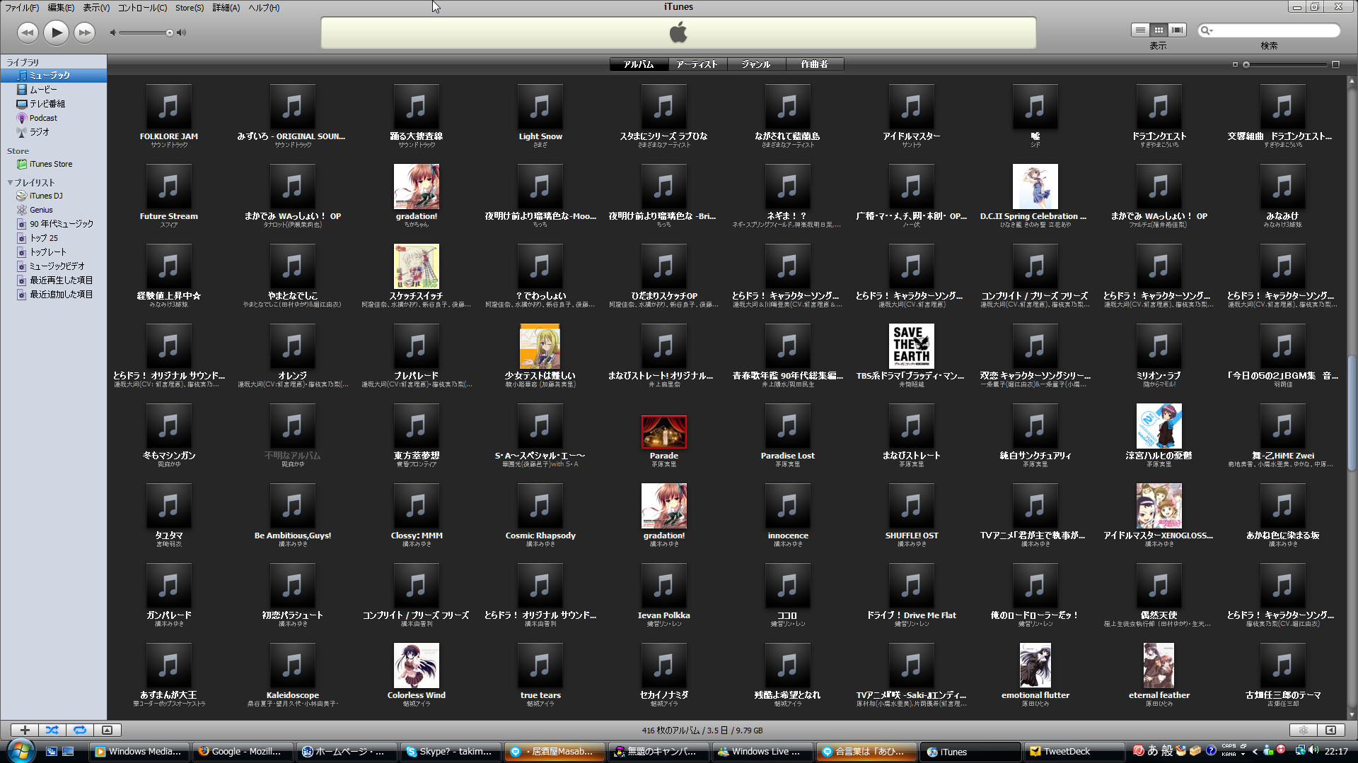Open the Store(S) menu
The width and height of the screenshot is (1358, 763).
point(190,8)
